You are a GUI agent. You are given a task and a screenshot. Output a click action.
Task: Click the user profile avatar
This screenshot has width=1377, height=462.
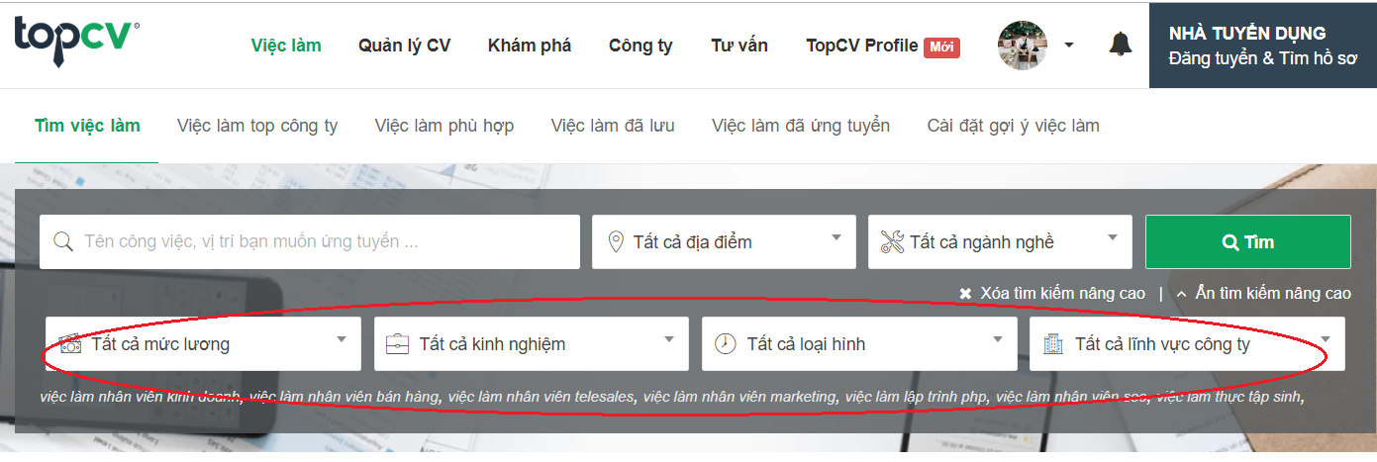click(1022, 45)
